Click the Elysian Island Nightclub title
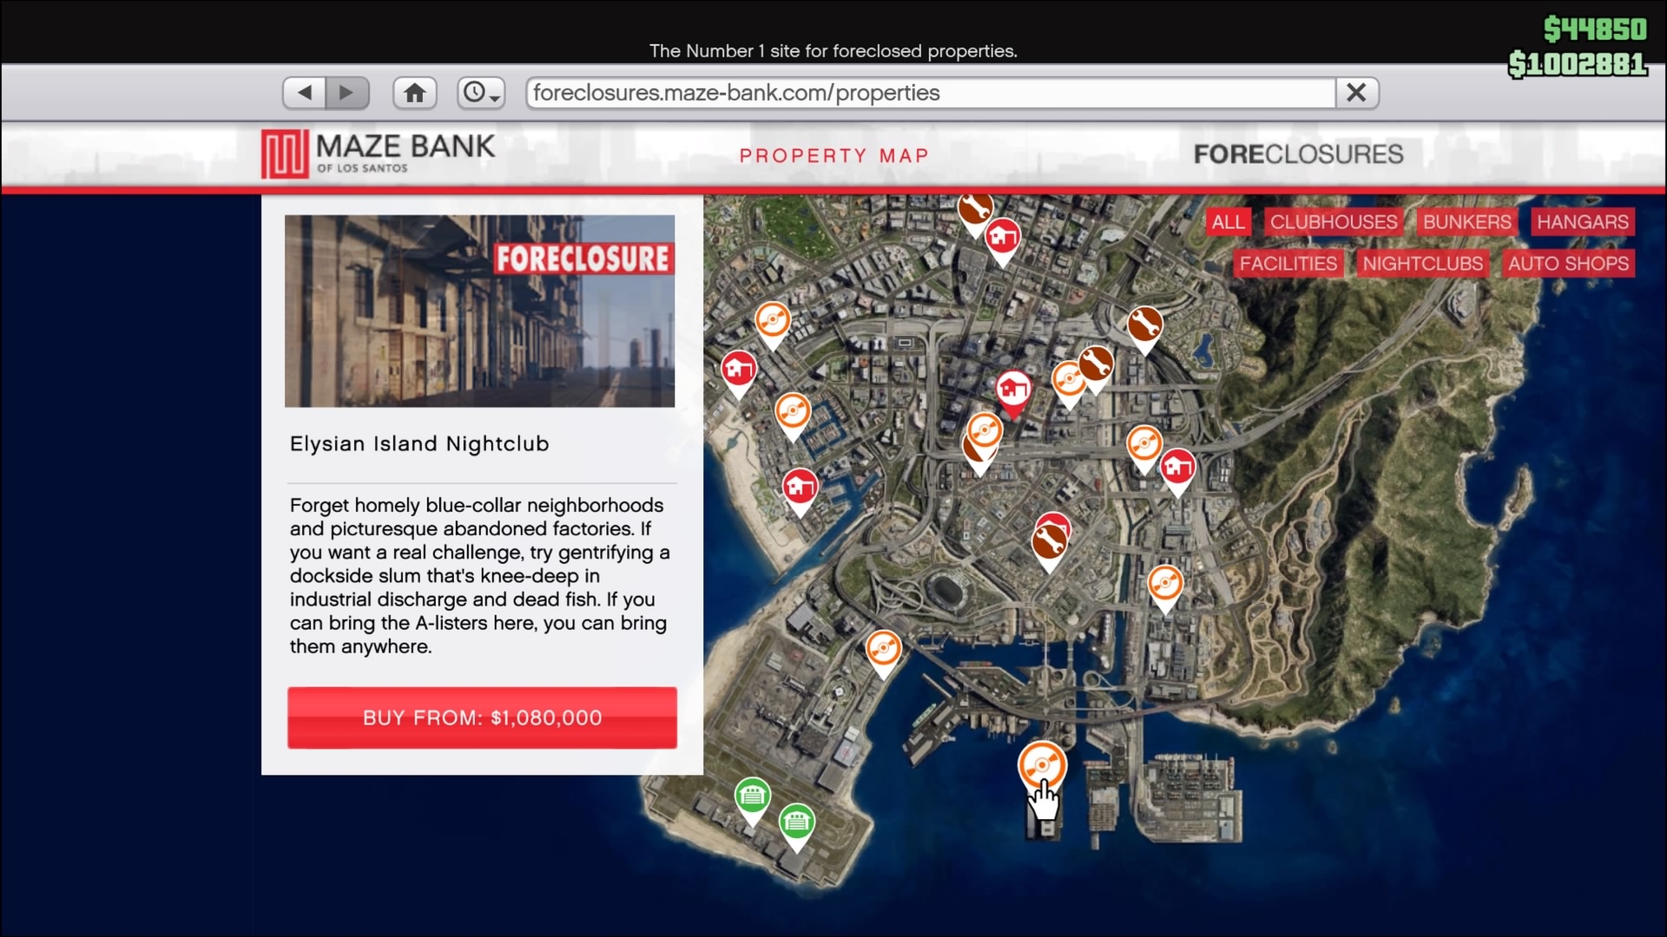Viewport: 1667px width, 937px height. [419, 444]
